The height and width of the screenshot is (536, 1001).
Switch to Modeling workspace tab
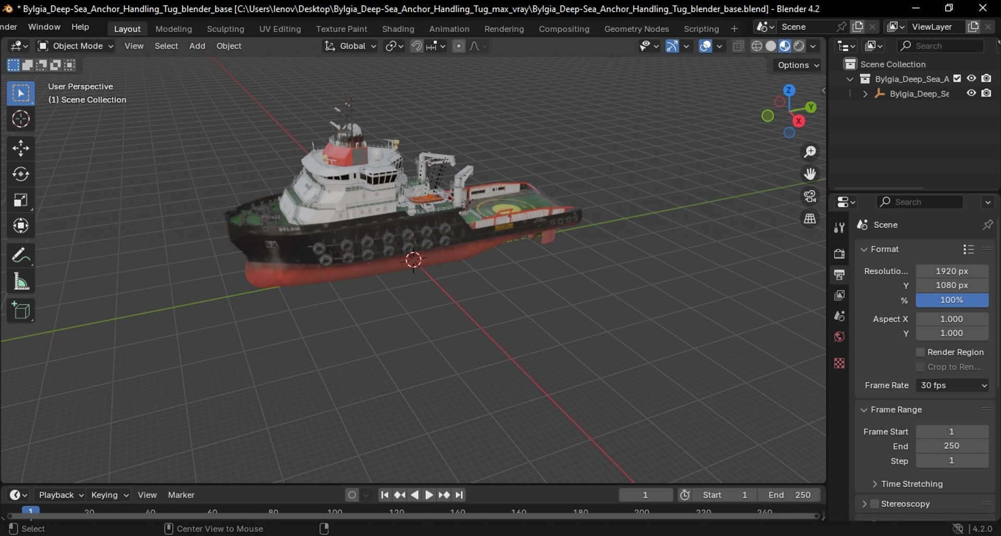[174, 29]
